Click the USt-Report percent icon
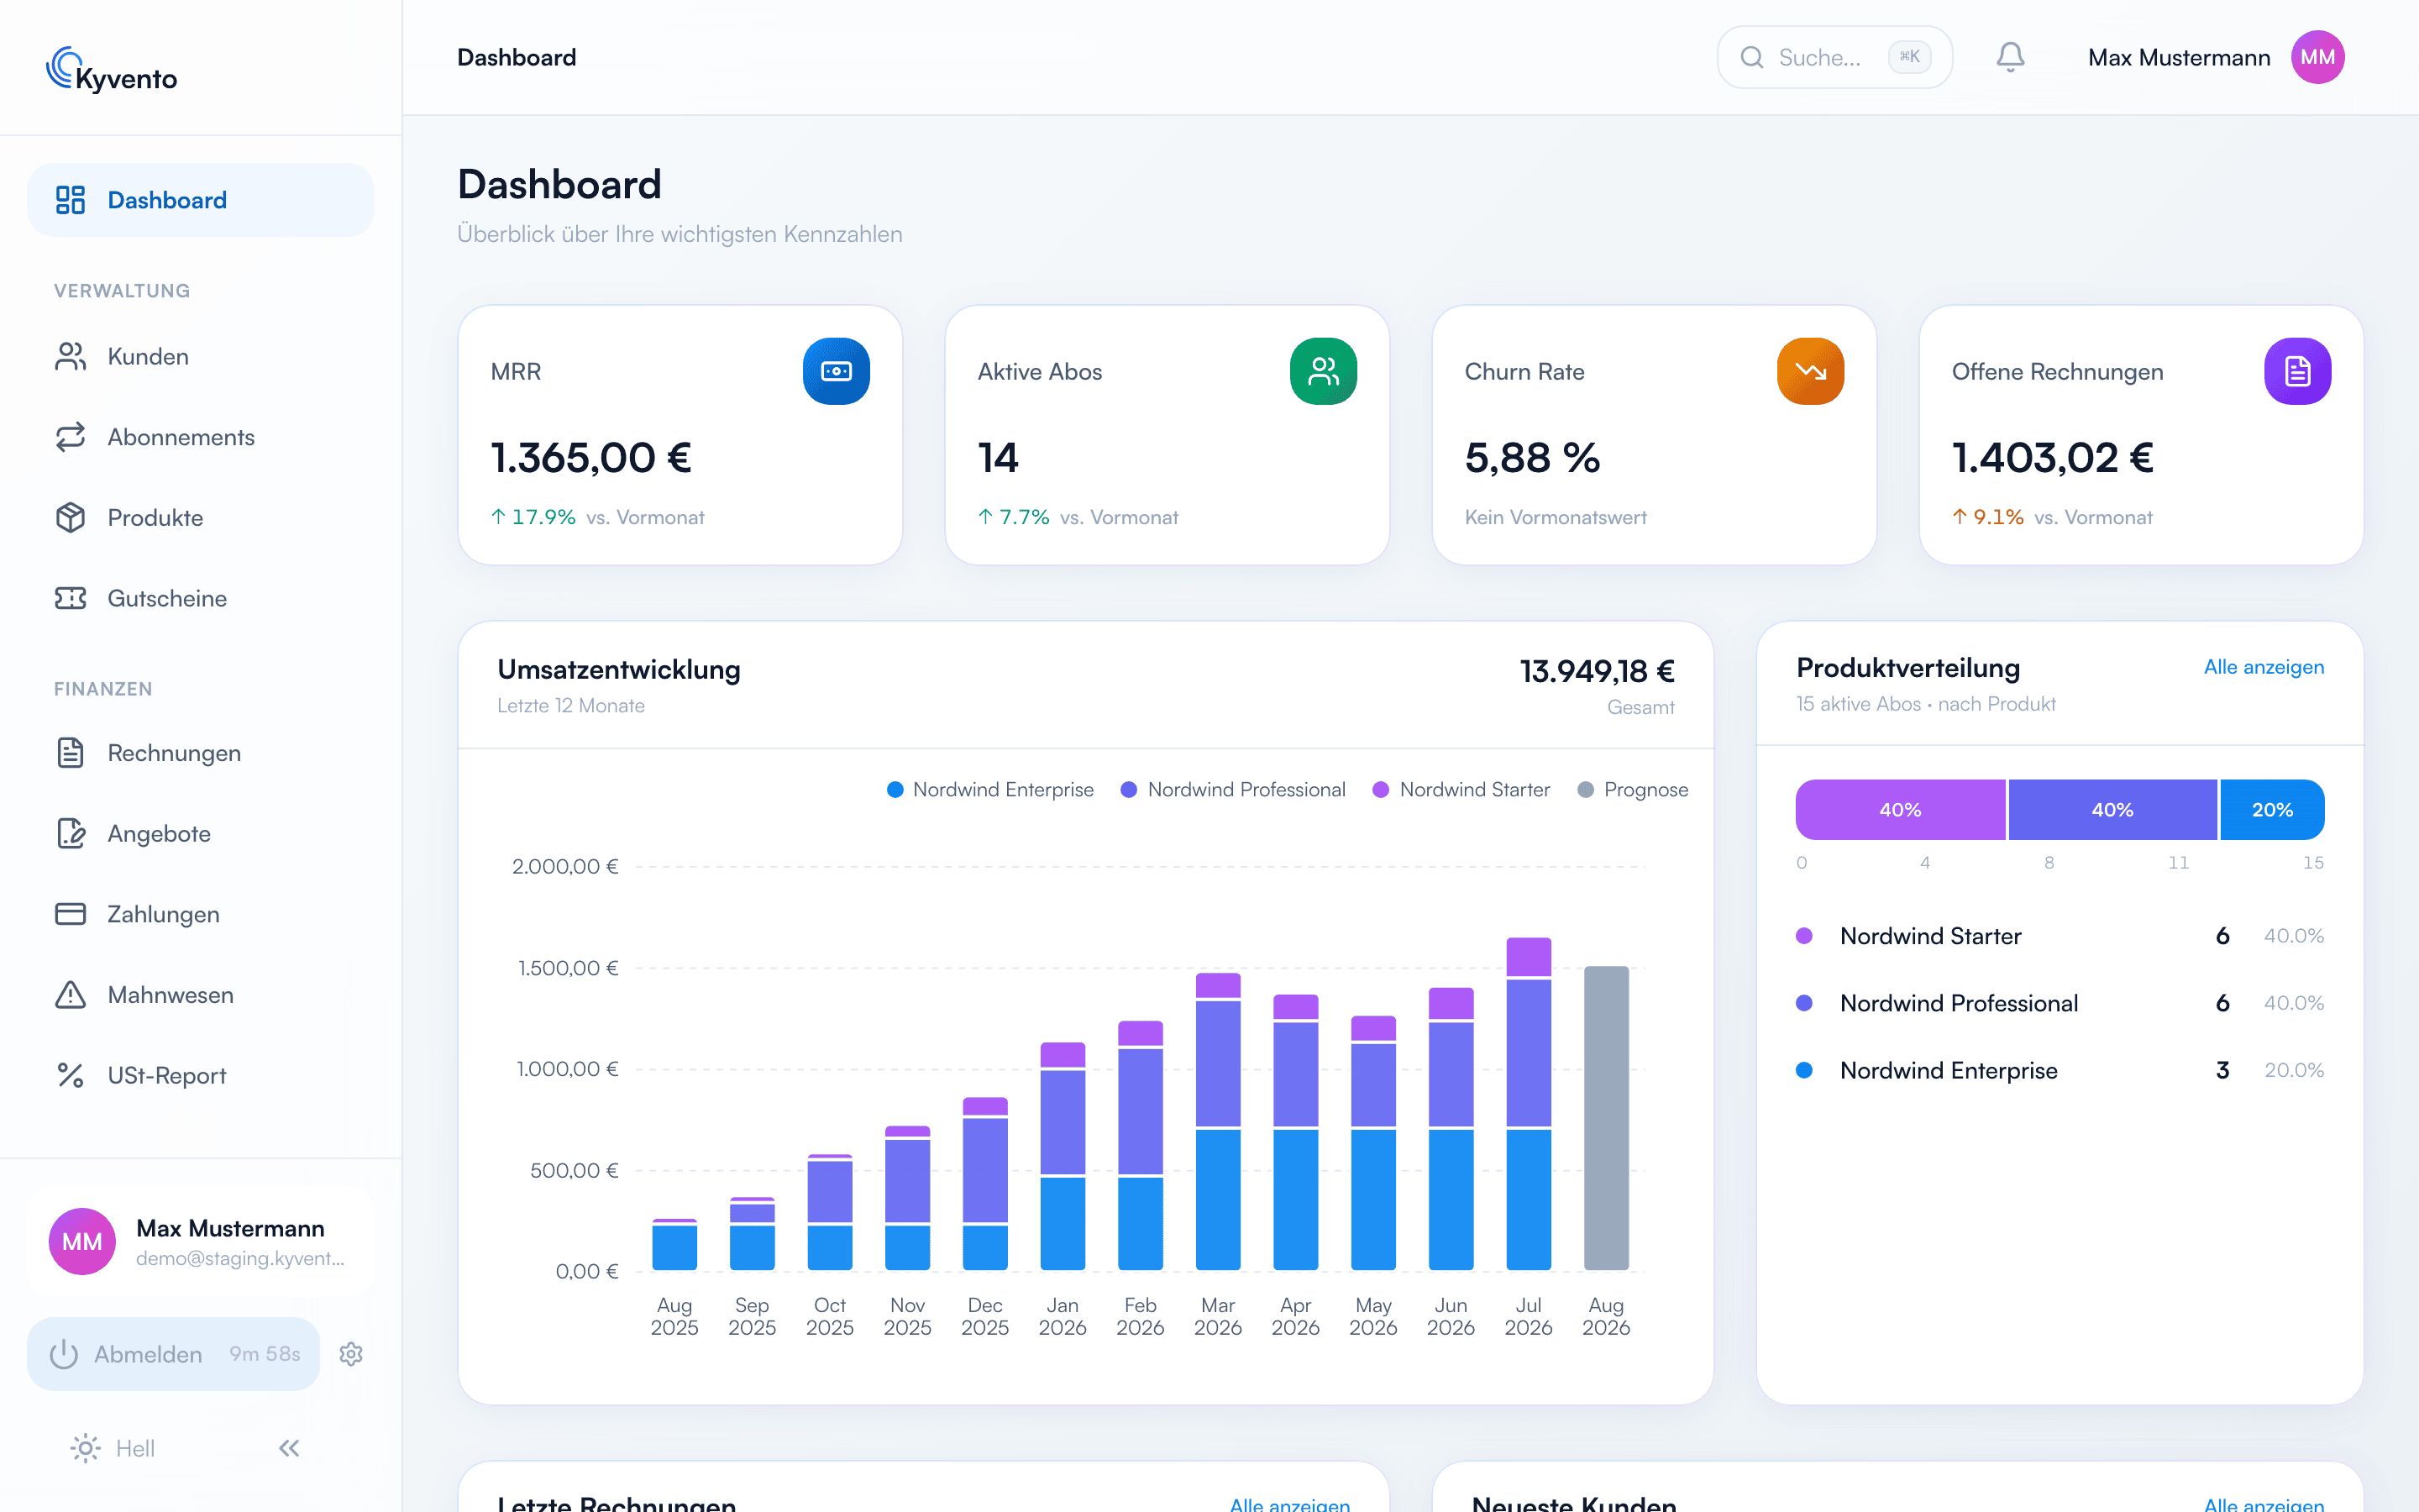The width and height of the screenshot is (2419, 1512). (x=70, y=1075)
